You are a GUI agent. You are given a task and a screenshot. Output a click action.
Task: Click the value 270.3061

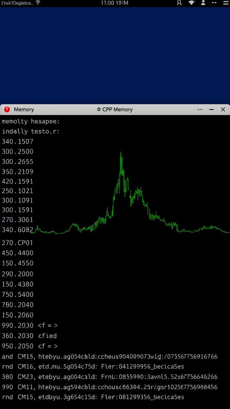[x=18, y=220]
